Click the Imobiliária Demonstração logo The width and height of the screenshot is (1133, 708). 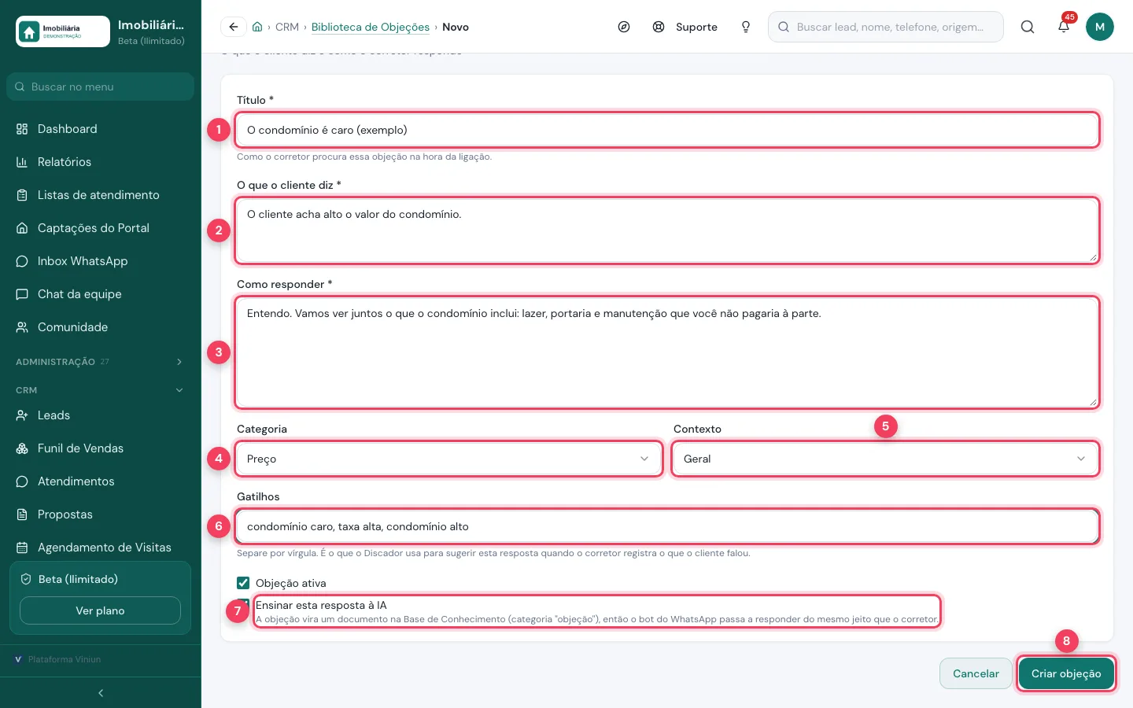coord(63,31)
